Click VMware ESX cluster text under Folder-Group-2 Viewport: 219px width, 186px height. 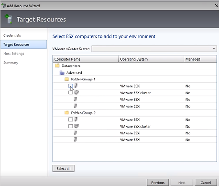click(135, 126)
